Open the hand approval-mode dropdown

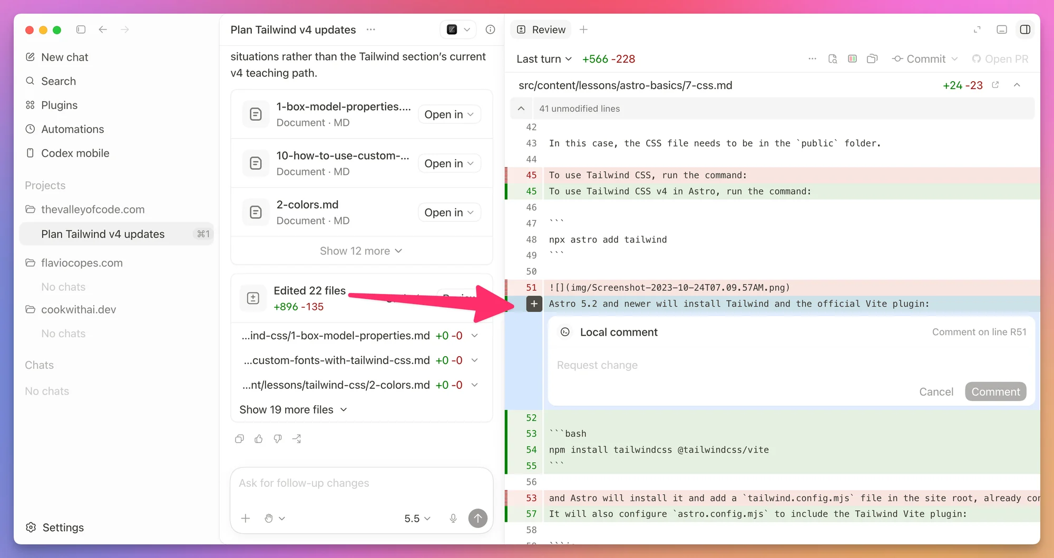point(275,518)
